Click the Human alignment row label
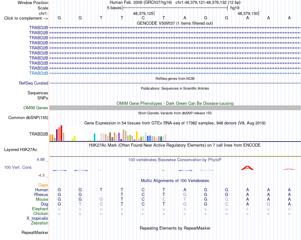This screenshot has width=301, height=240. [42, 190]
